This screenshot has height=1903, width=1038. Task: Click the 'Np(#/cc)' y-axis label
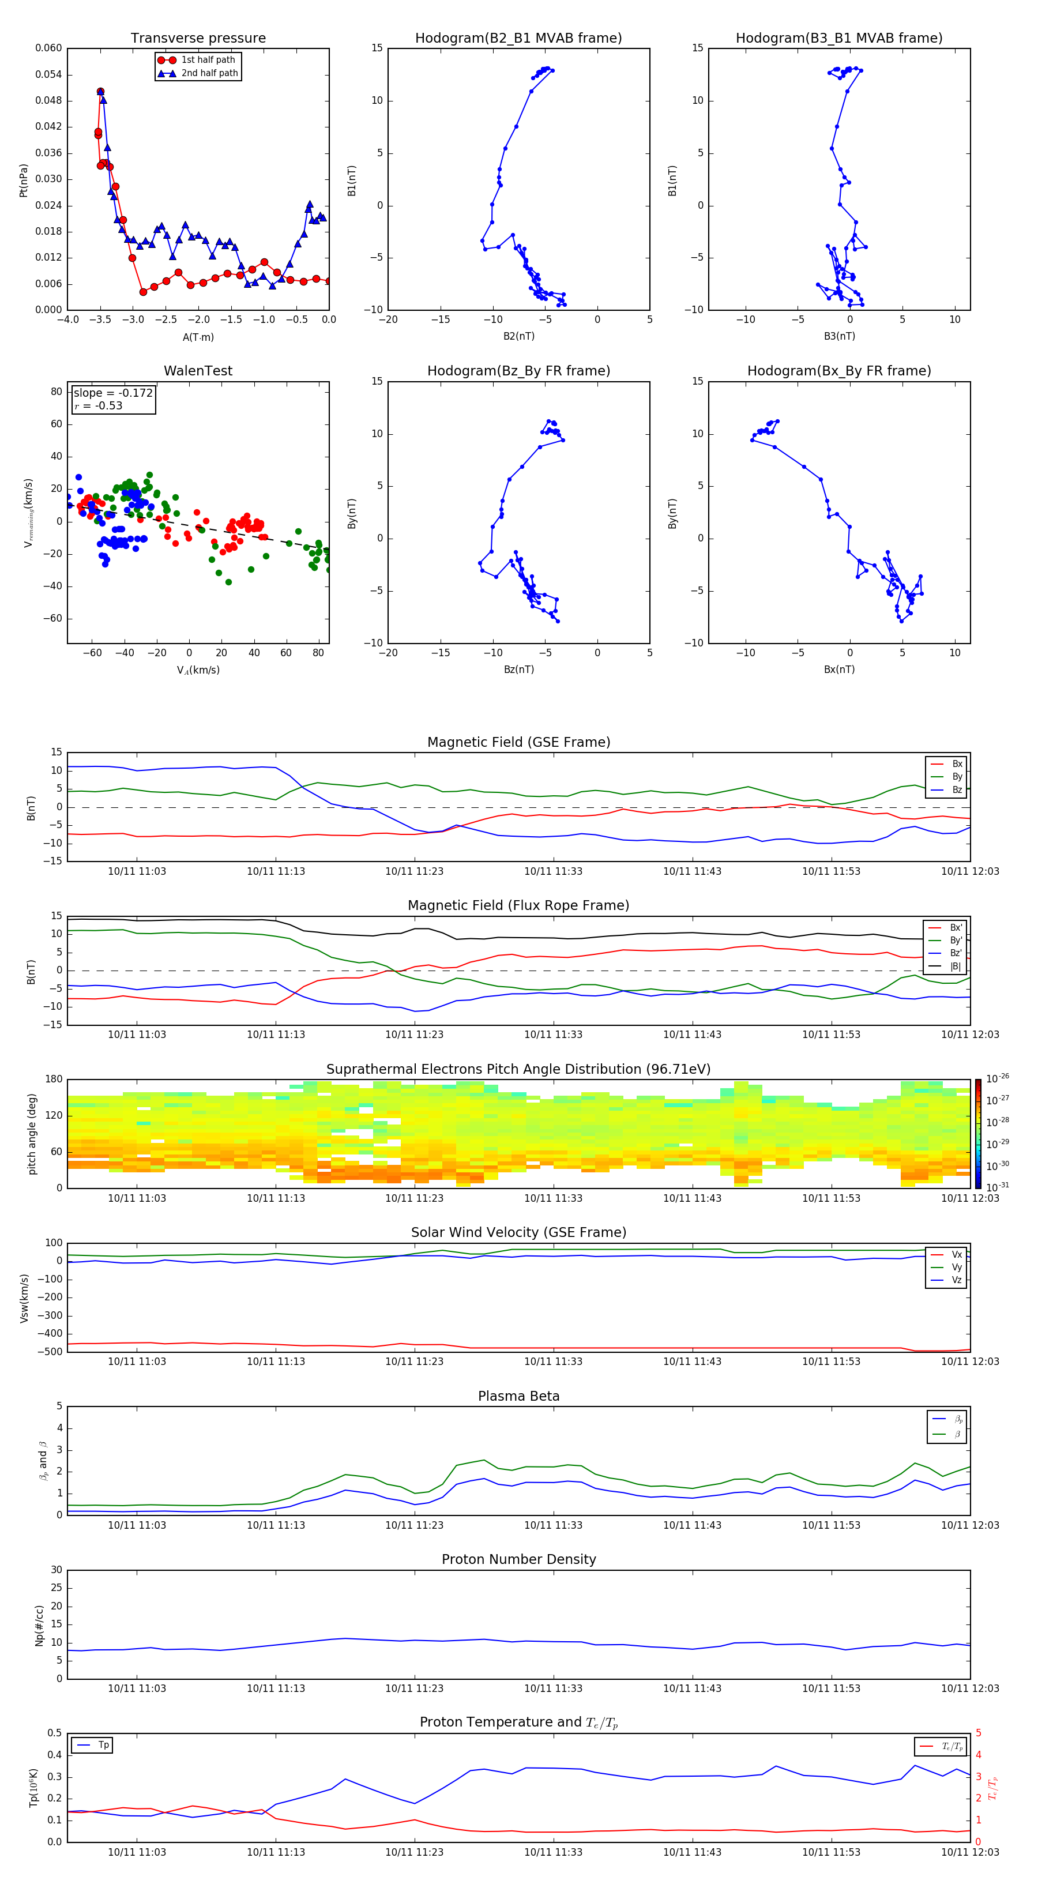[39, 1625]
